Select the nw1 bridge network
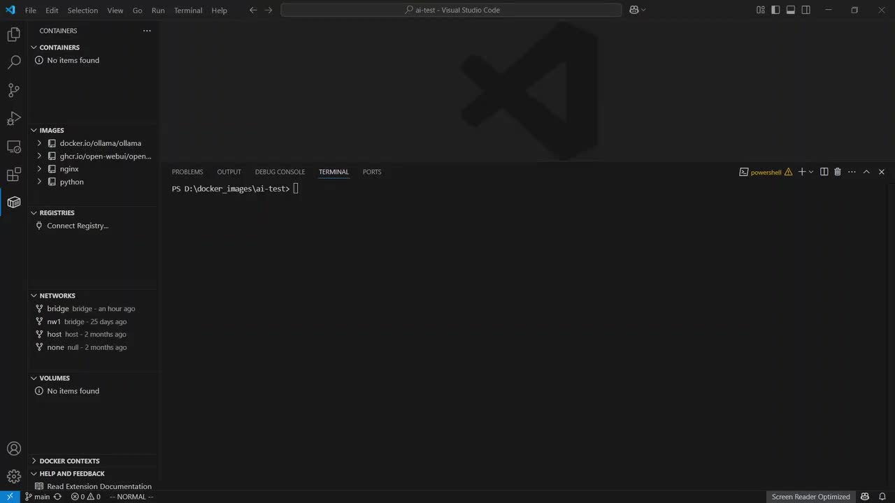The width and height of the screenshot is (895, 503). point(93,321)
